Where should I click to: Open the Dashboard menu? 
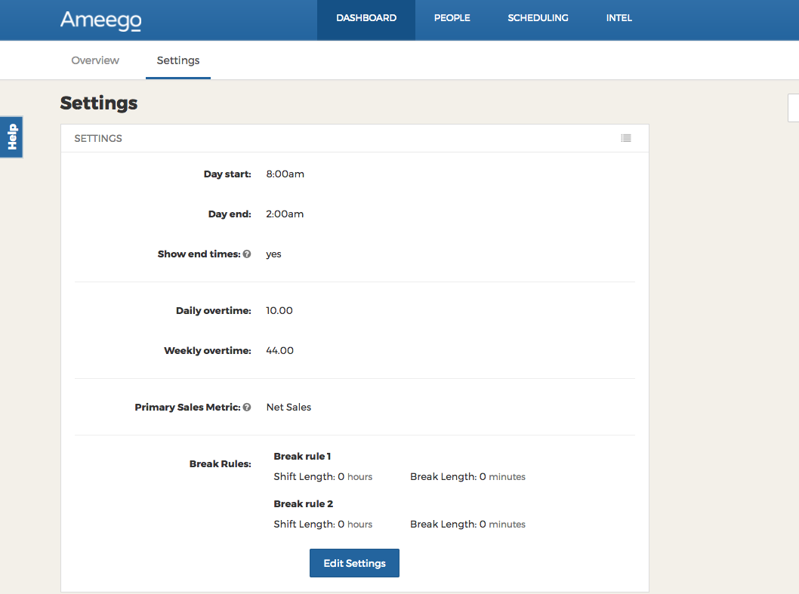click(x=366, y=19)
